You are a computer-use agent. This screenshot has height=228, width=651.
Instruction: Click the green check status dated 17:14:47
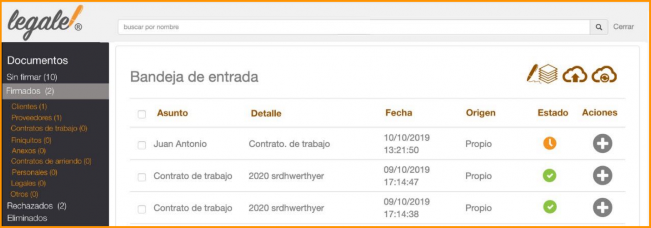(x=550, y=176)
